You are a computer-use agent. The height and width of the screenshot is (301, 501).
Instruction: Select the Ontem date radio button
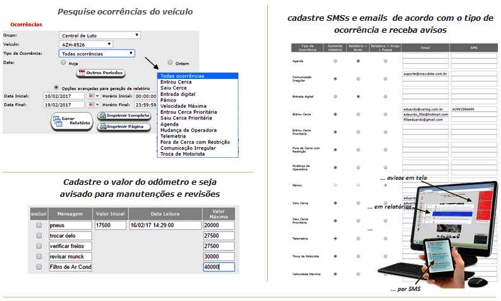point(170,62)
